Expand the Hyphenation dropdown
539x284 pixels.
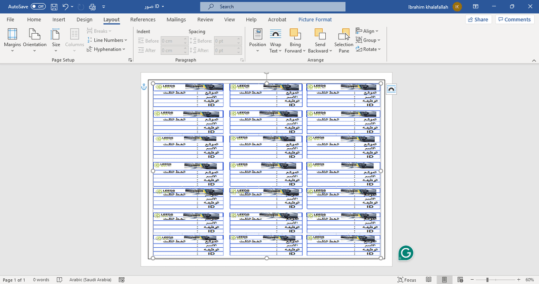point(107,49)
